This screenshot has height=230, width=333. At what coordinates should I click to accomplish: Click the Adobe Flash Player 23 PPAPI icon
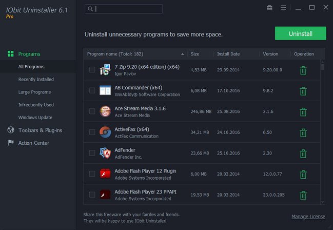(x=105, y=195)
